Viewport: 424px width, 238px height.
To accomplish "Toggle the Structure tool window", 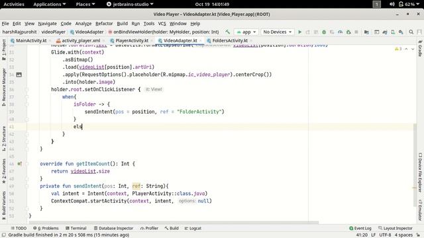I will pos(4,138).
